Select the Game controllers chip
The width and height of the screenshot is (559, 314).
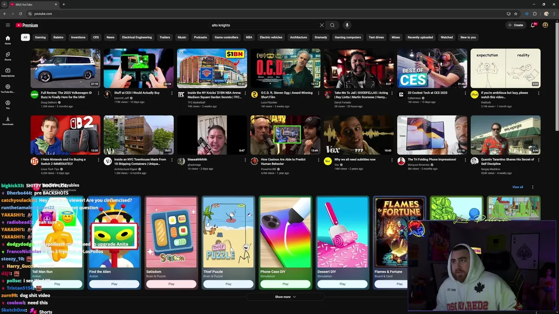(226, 38)
